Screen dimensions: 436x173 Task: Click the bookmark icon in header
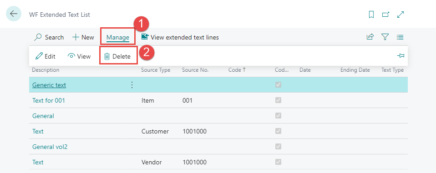click(x=371, y=15)
